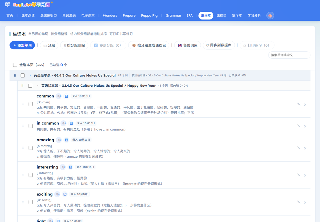Tick checkbox for 'exciting' word
This screenshot has height=222, width=320.
[31, 202]
